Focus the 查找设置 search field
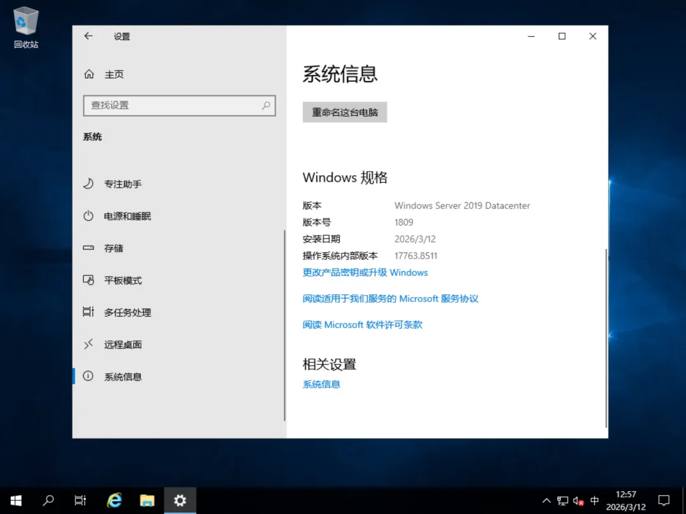Viewport: 686px width, 514px height. point(179,105)
